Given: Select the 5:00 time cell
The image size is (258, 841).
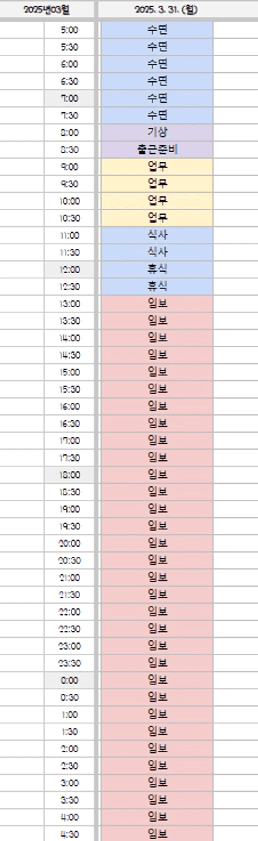Looking at the screenshot, I should (x=69, y=30).
